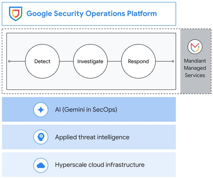Image resolution: width=213 pixels, height=178 pixels.
Task: Click the connector between Investigate and Respond
Action: pyautogui.click(x=114, y=61)
